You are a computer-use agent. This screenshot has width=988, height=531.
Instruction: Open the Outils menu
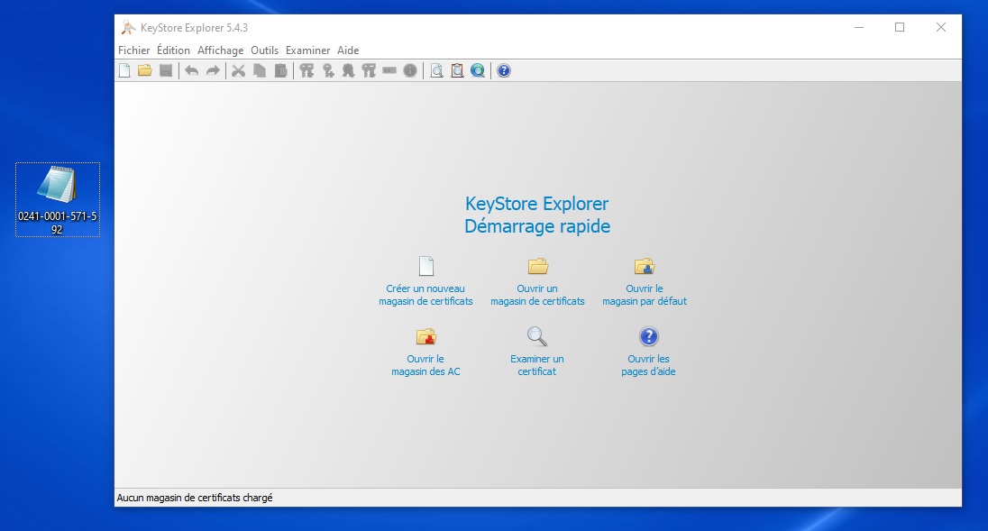tap(265, 50)
